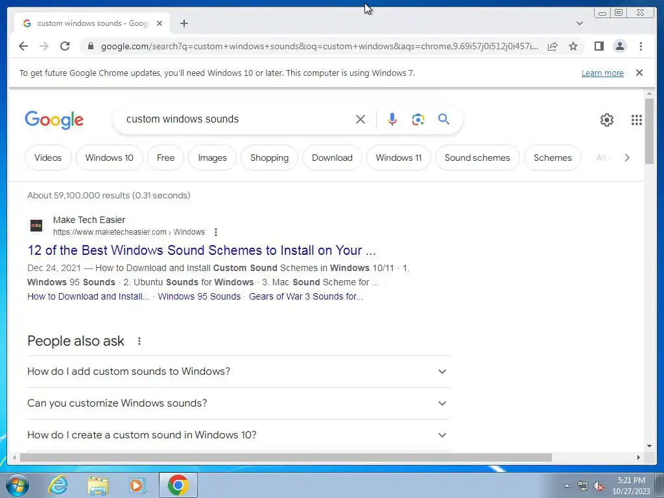This screenshot has width=664, height=498.
Task: Open the Make Tech Easier result menu dots
Action: [216, 232]
